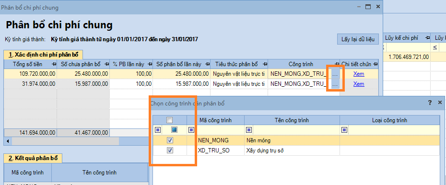Toggle the select-all header checkbox

coord(170,120)
